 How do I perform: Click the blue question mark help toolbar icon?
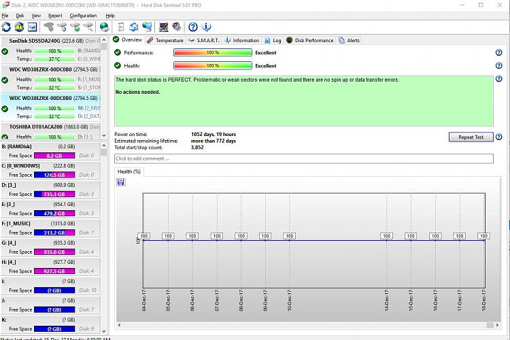click(x=193, y=27)
